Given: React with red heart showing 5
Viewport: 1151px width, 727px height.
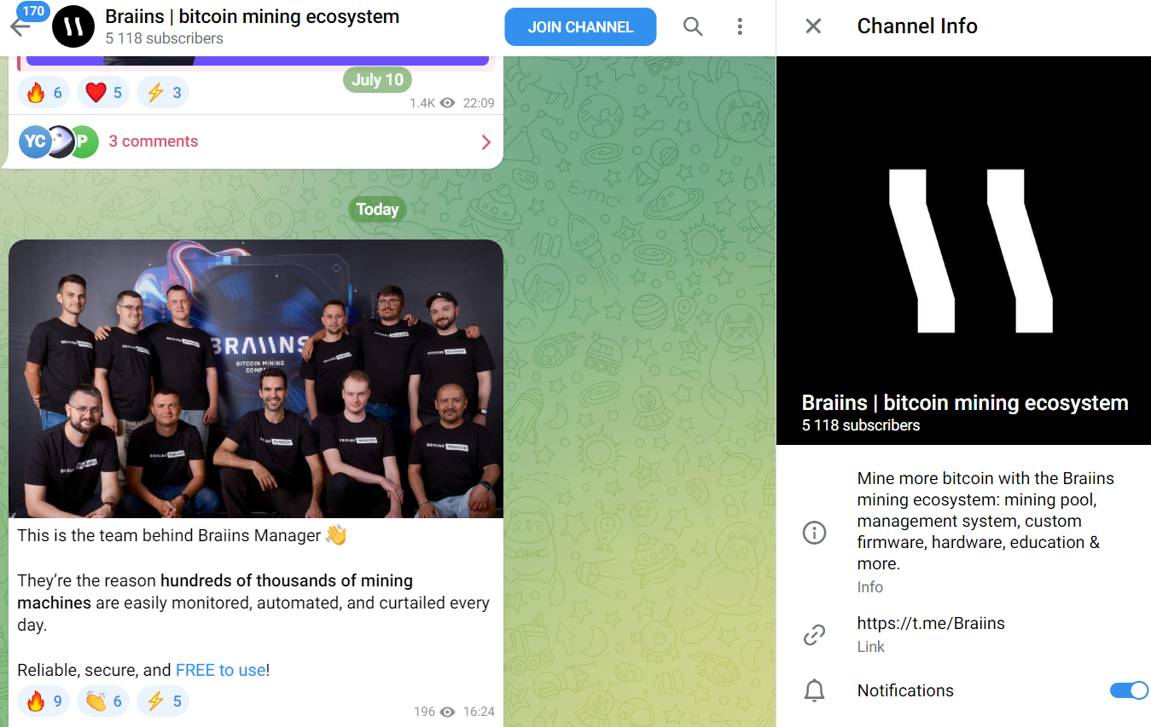Looking at the screenshot, I should (x=103, y=93).
